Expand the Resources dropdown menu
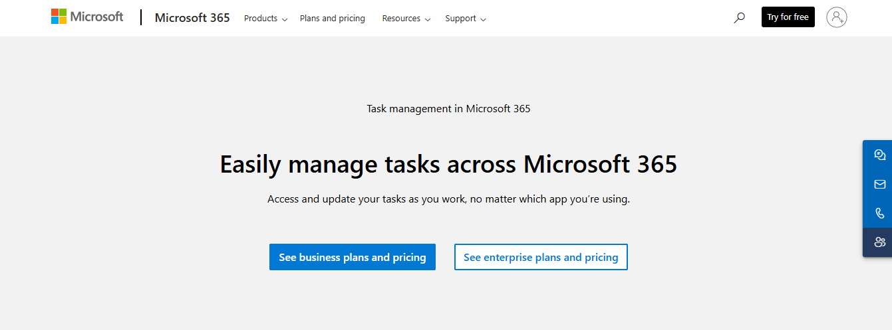892x330 pixels. point(406,19)
